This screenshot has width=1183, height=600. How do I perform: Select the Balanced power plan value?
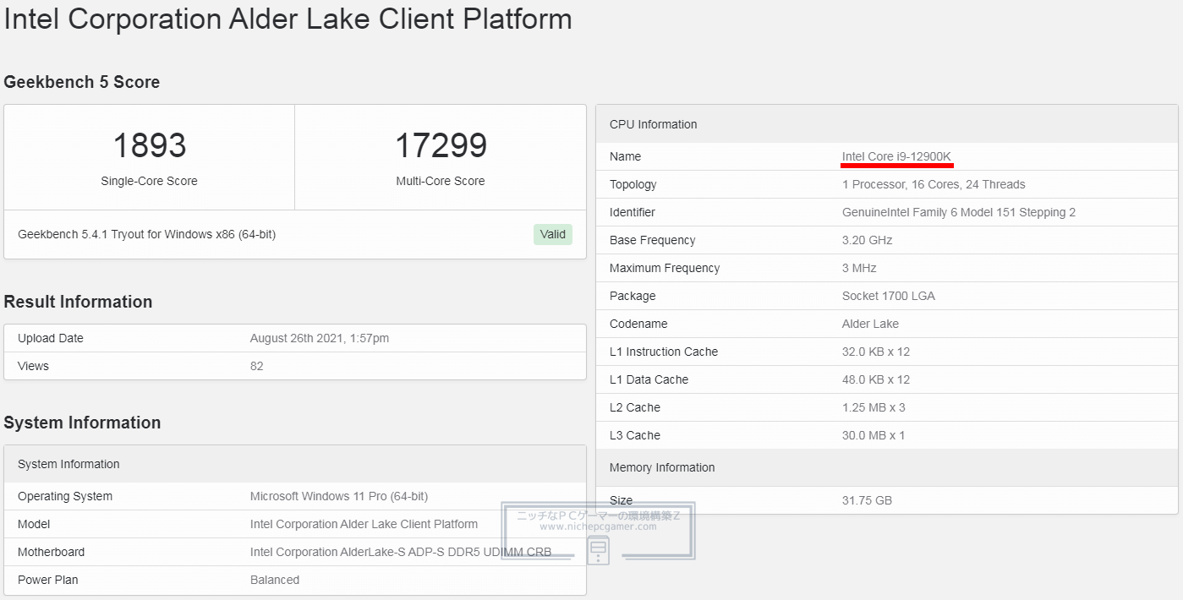tap(275, 580)
